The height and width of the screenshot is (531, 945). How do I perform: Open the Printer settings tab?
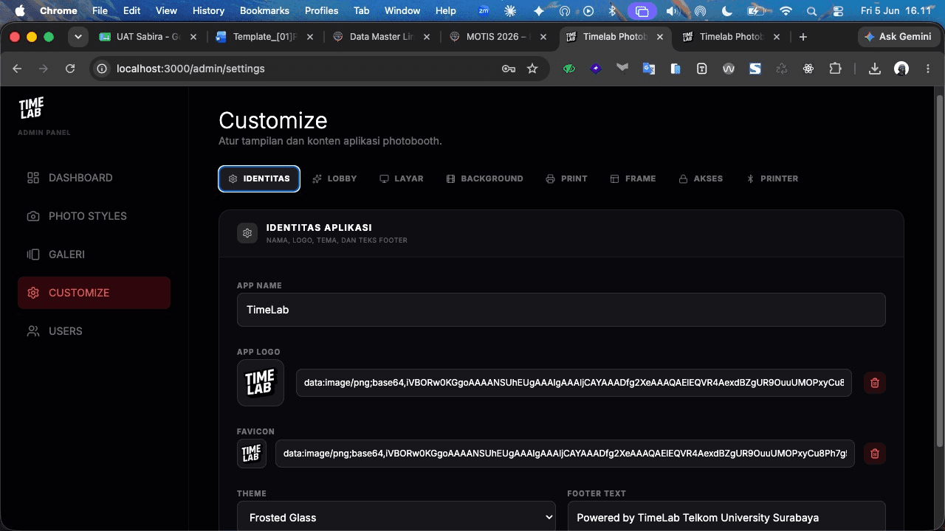point(772,178)
